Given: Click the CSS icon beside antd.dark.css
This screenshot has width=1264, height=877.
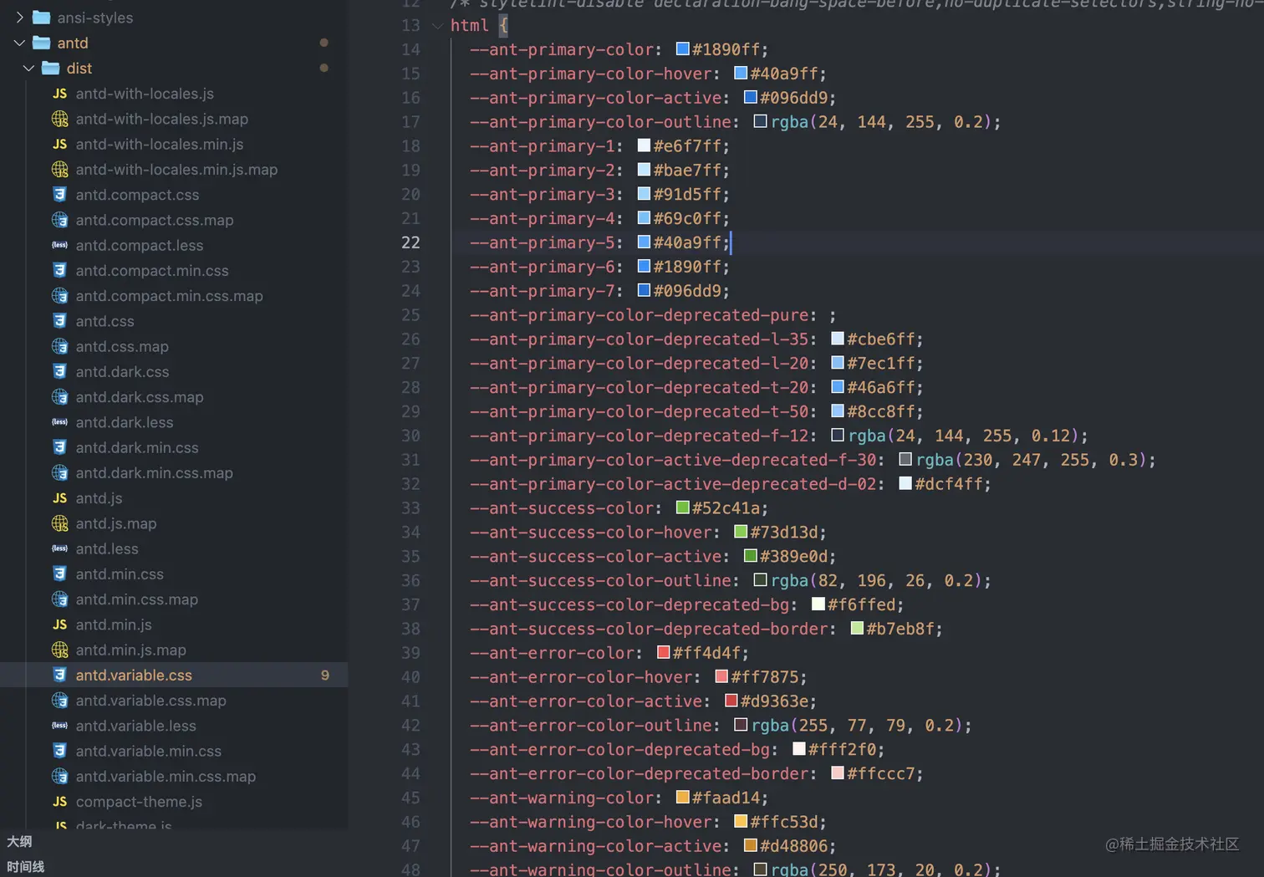Looking at the screenshot, I should [59, 371].
